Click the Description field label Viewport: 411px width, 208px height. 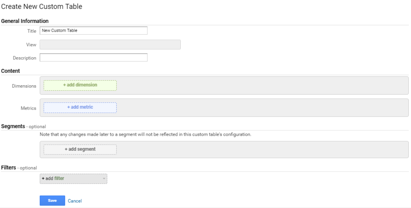pos(24,58)
